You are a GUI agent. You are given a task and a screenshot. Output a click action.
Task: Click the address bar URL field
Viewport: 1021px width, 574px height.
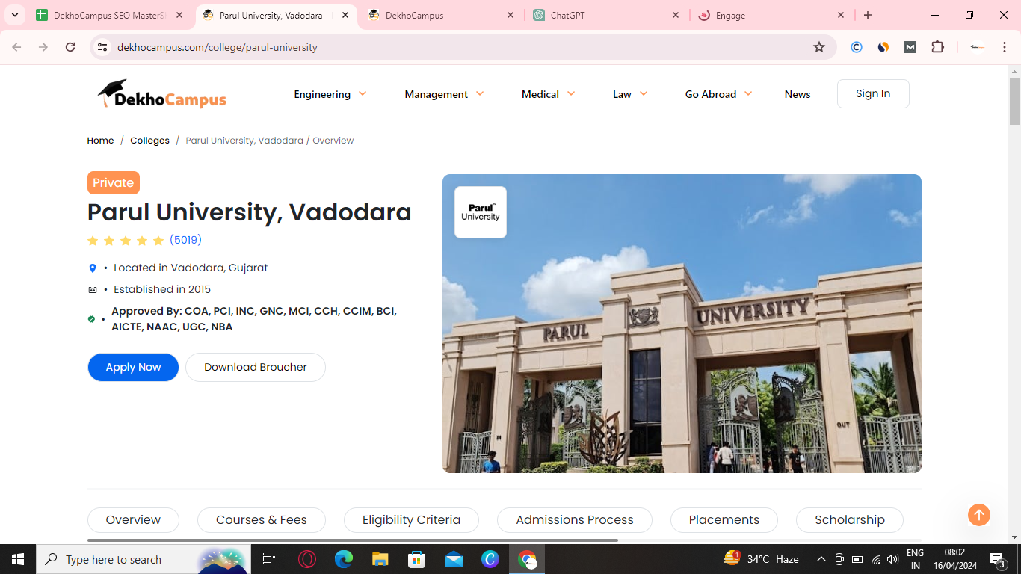click(463, 47)
